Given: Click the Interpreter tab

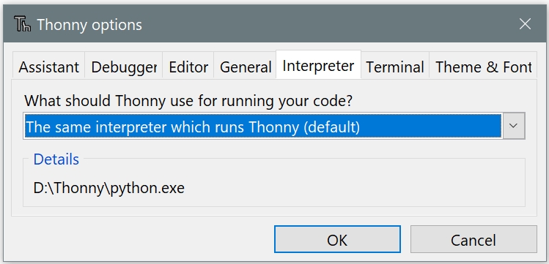Looking at the screenshot, I should click(318, 65).
